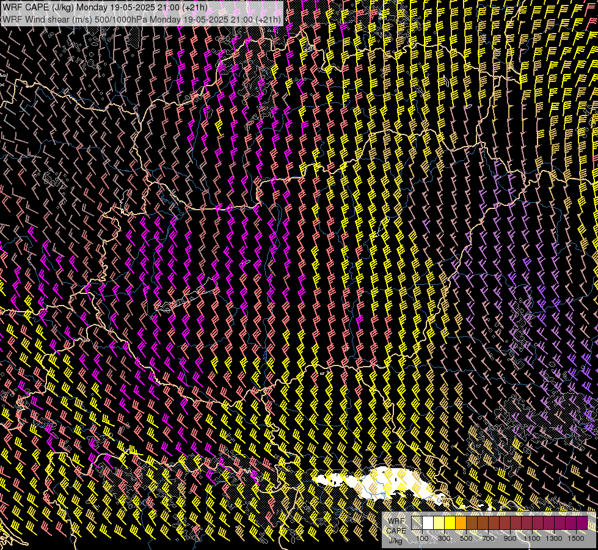Select the final purple legend swatch
The height and width of the screenshot is (550, 598).
click(x=582, y=522)
